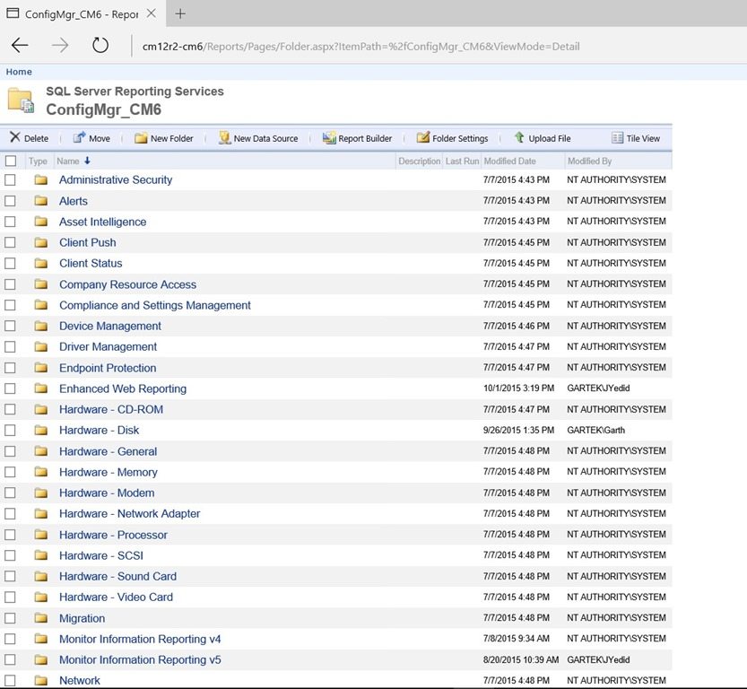This screenshot has height=689, width=747.
Task: Check the box for Company Resource Access
Action: click(x=10, y=284)
